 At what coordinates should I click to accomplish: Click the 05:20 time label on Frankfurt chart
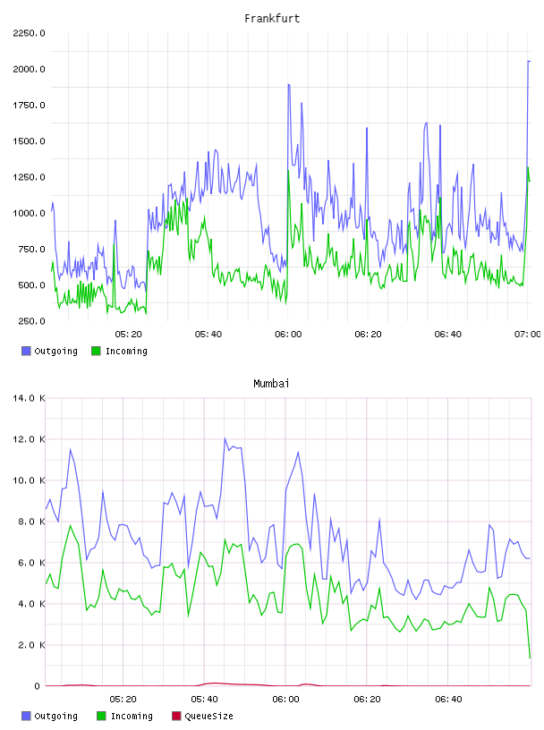128,335
